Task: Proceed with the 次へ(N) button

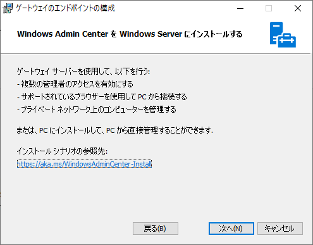Action: click(x=231, y=229)
